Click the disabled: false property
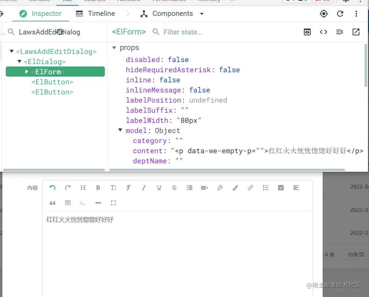 click(x=157, y=60)
